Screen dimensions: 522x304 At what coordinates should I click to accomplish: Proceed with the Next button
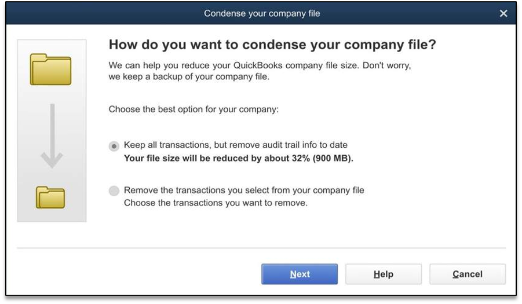[x=300, y=274]
